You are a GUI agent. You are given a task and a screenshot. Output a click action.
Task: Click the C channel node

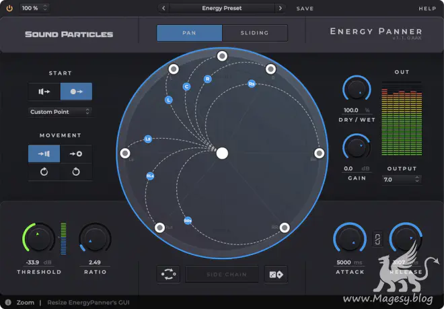click(x=186, y=86)
